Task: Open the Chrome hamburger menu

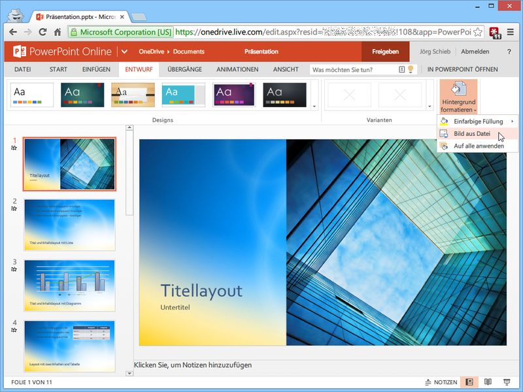Action: 511,32
